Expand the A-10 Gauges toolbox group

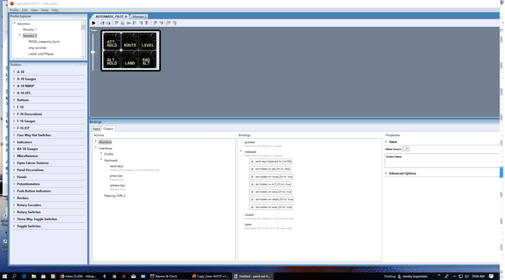click(x=14, y=79)
